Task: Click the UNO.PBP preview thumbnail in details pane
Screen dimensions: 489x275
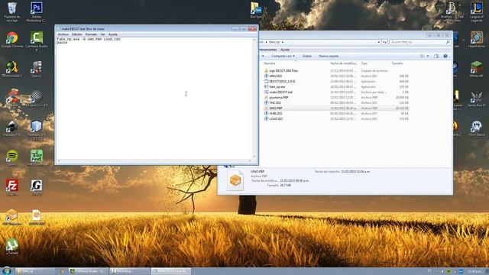Action: (235, 180)
